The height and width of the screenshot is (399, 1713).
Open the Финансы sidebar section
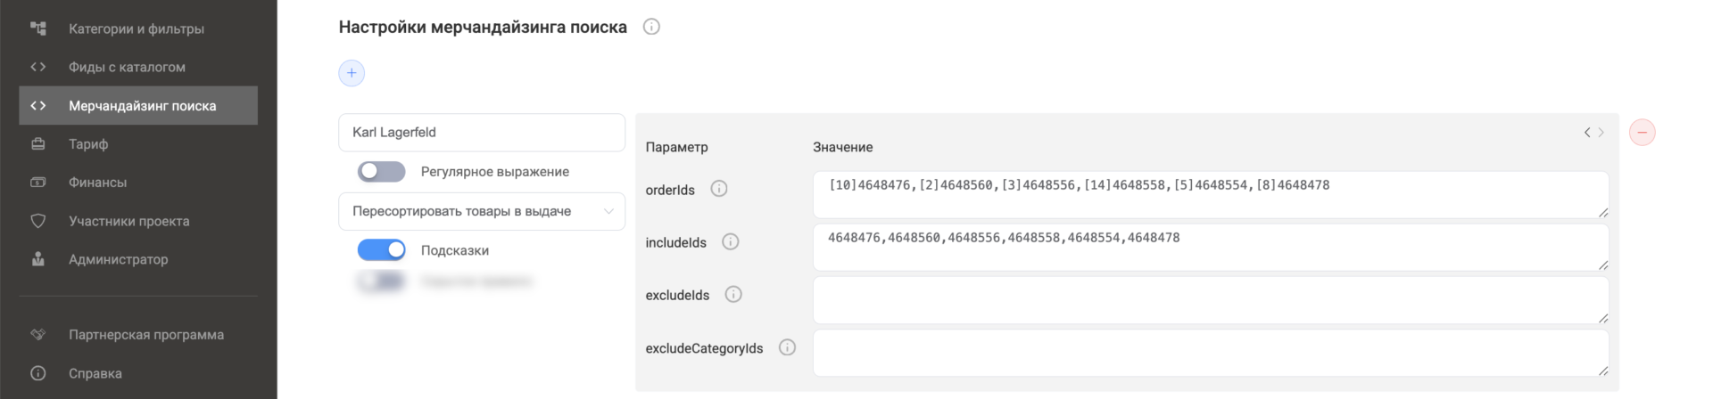(97, 182)
